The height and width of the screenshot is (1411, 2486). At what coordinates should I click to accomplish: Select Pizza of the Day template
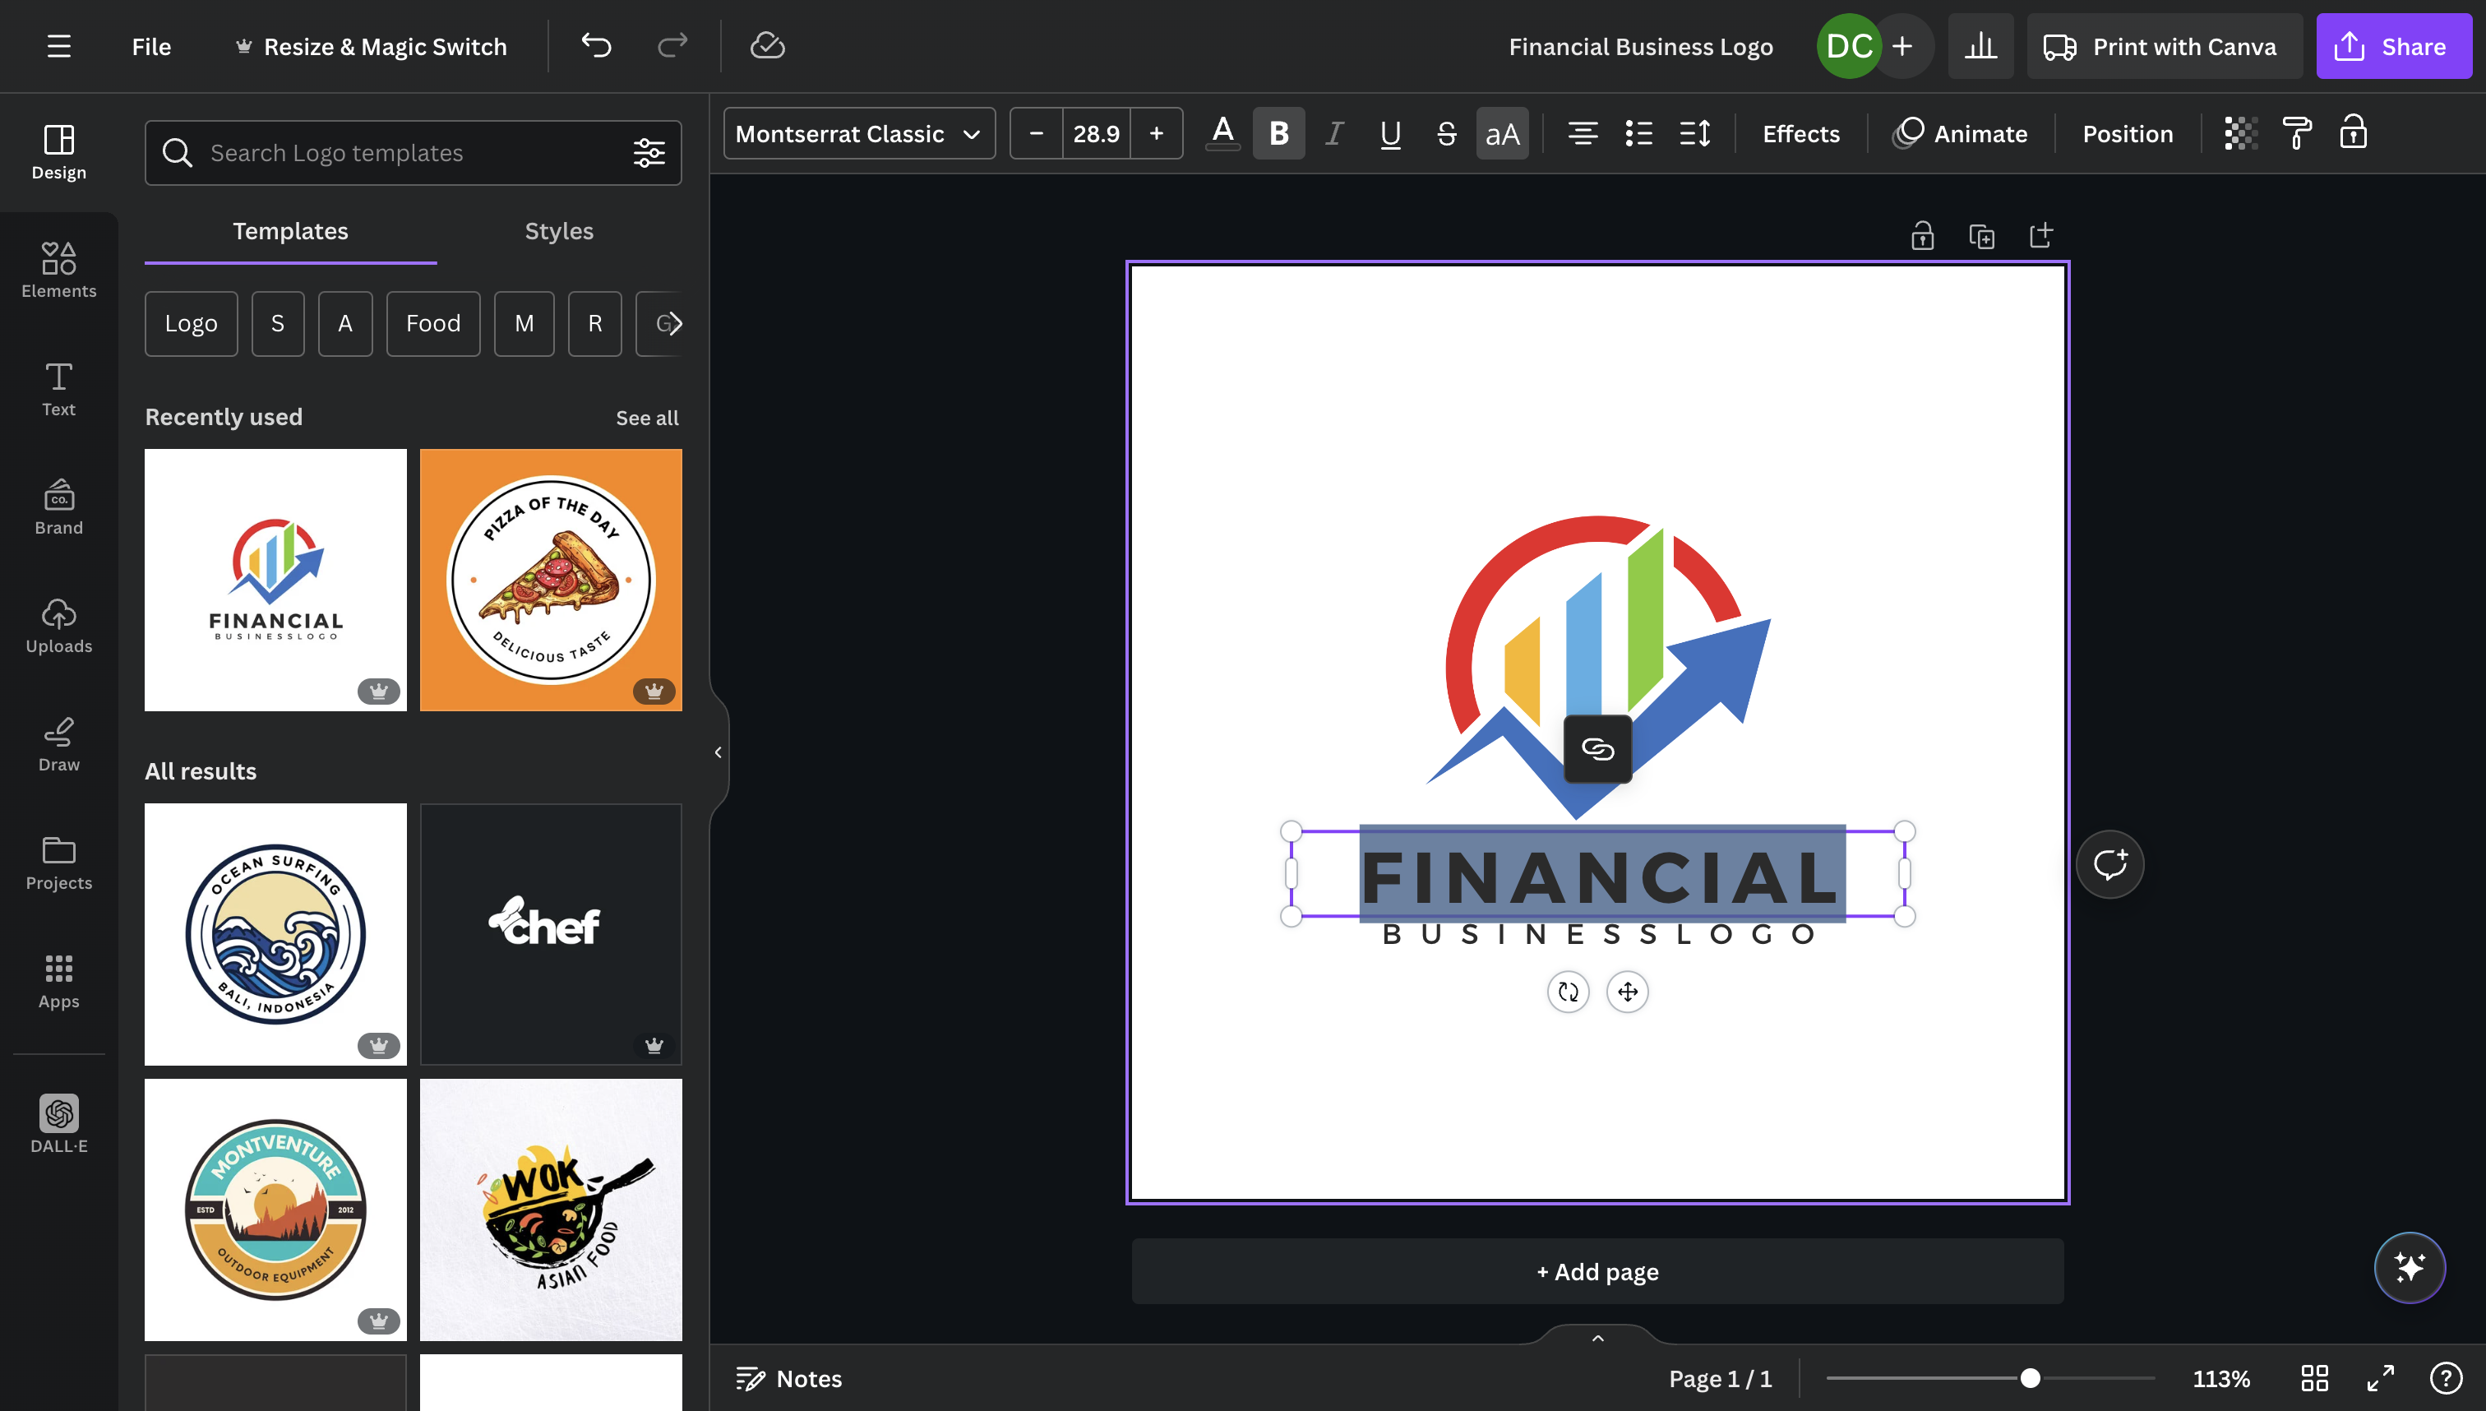coord(552,580)
